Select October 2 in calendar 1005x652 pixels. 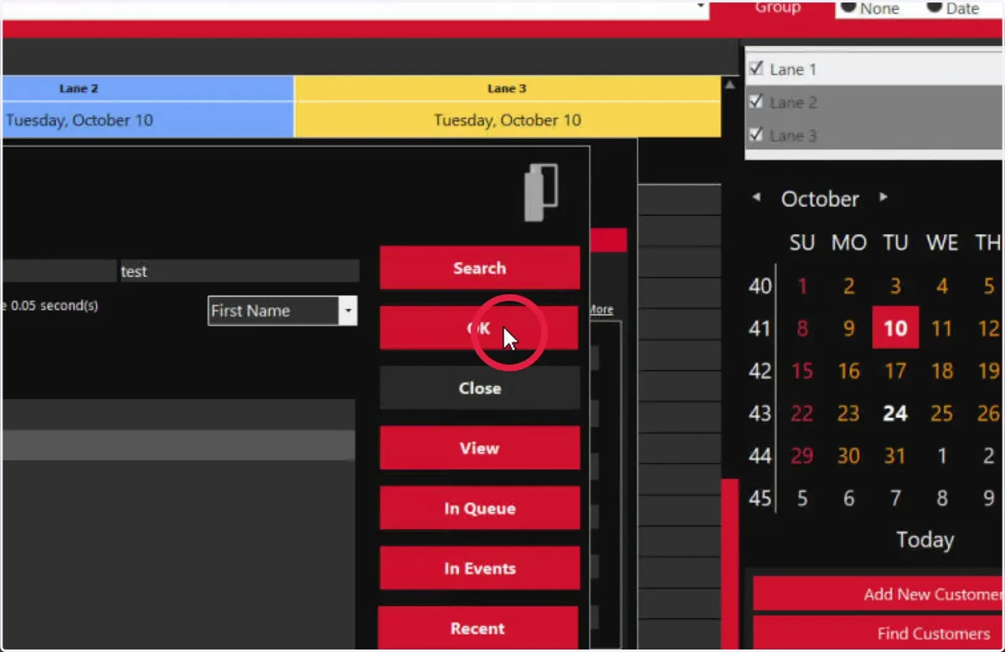pos(848,286)
